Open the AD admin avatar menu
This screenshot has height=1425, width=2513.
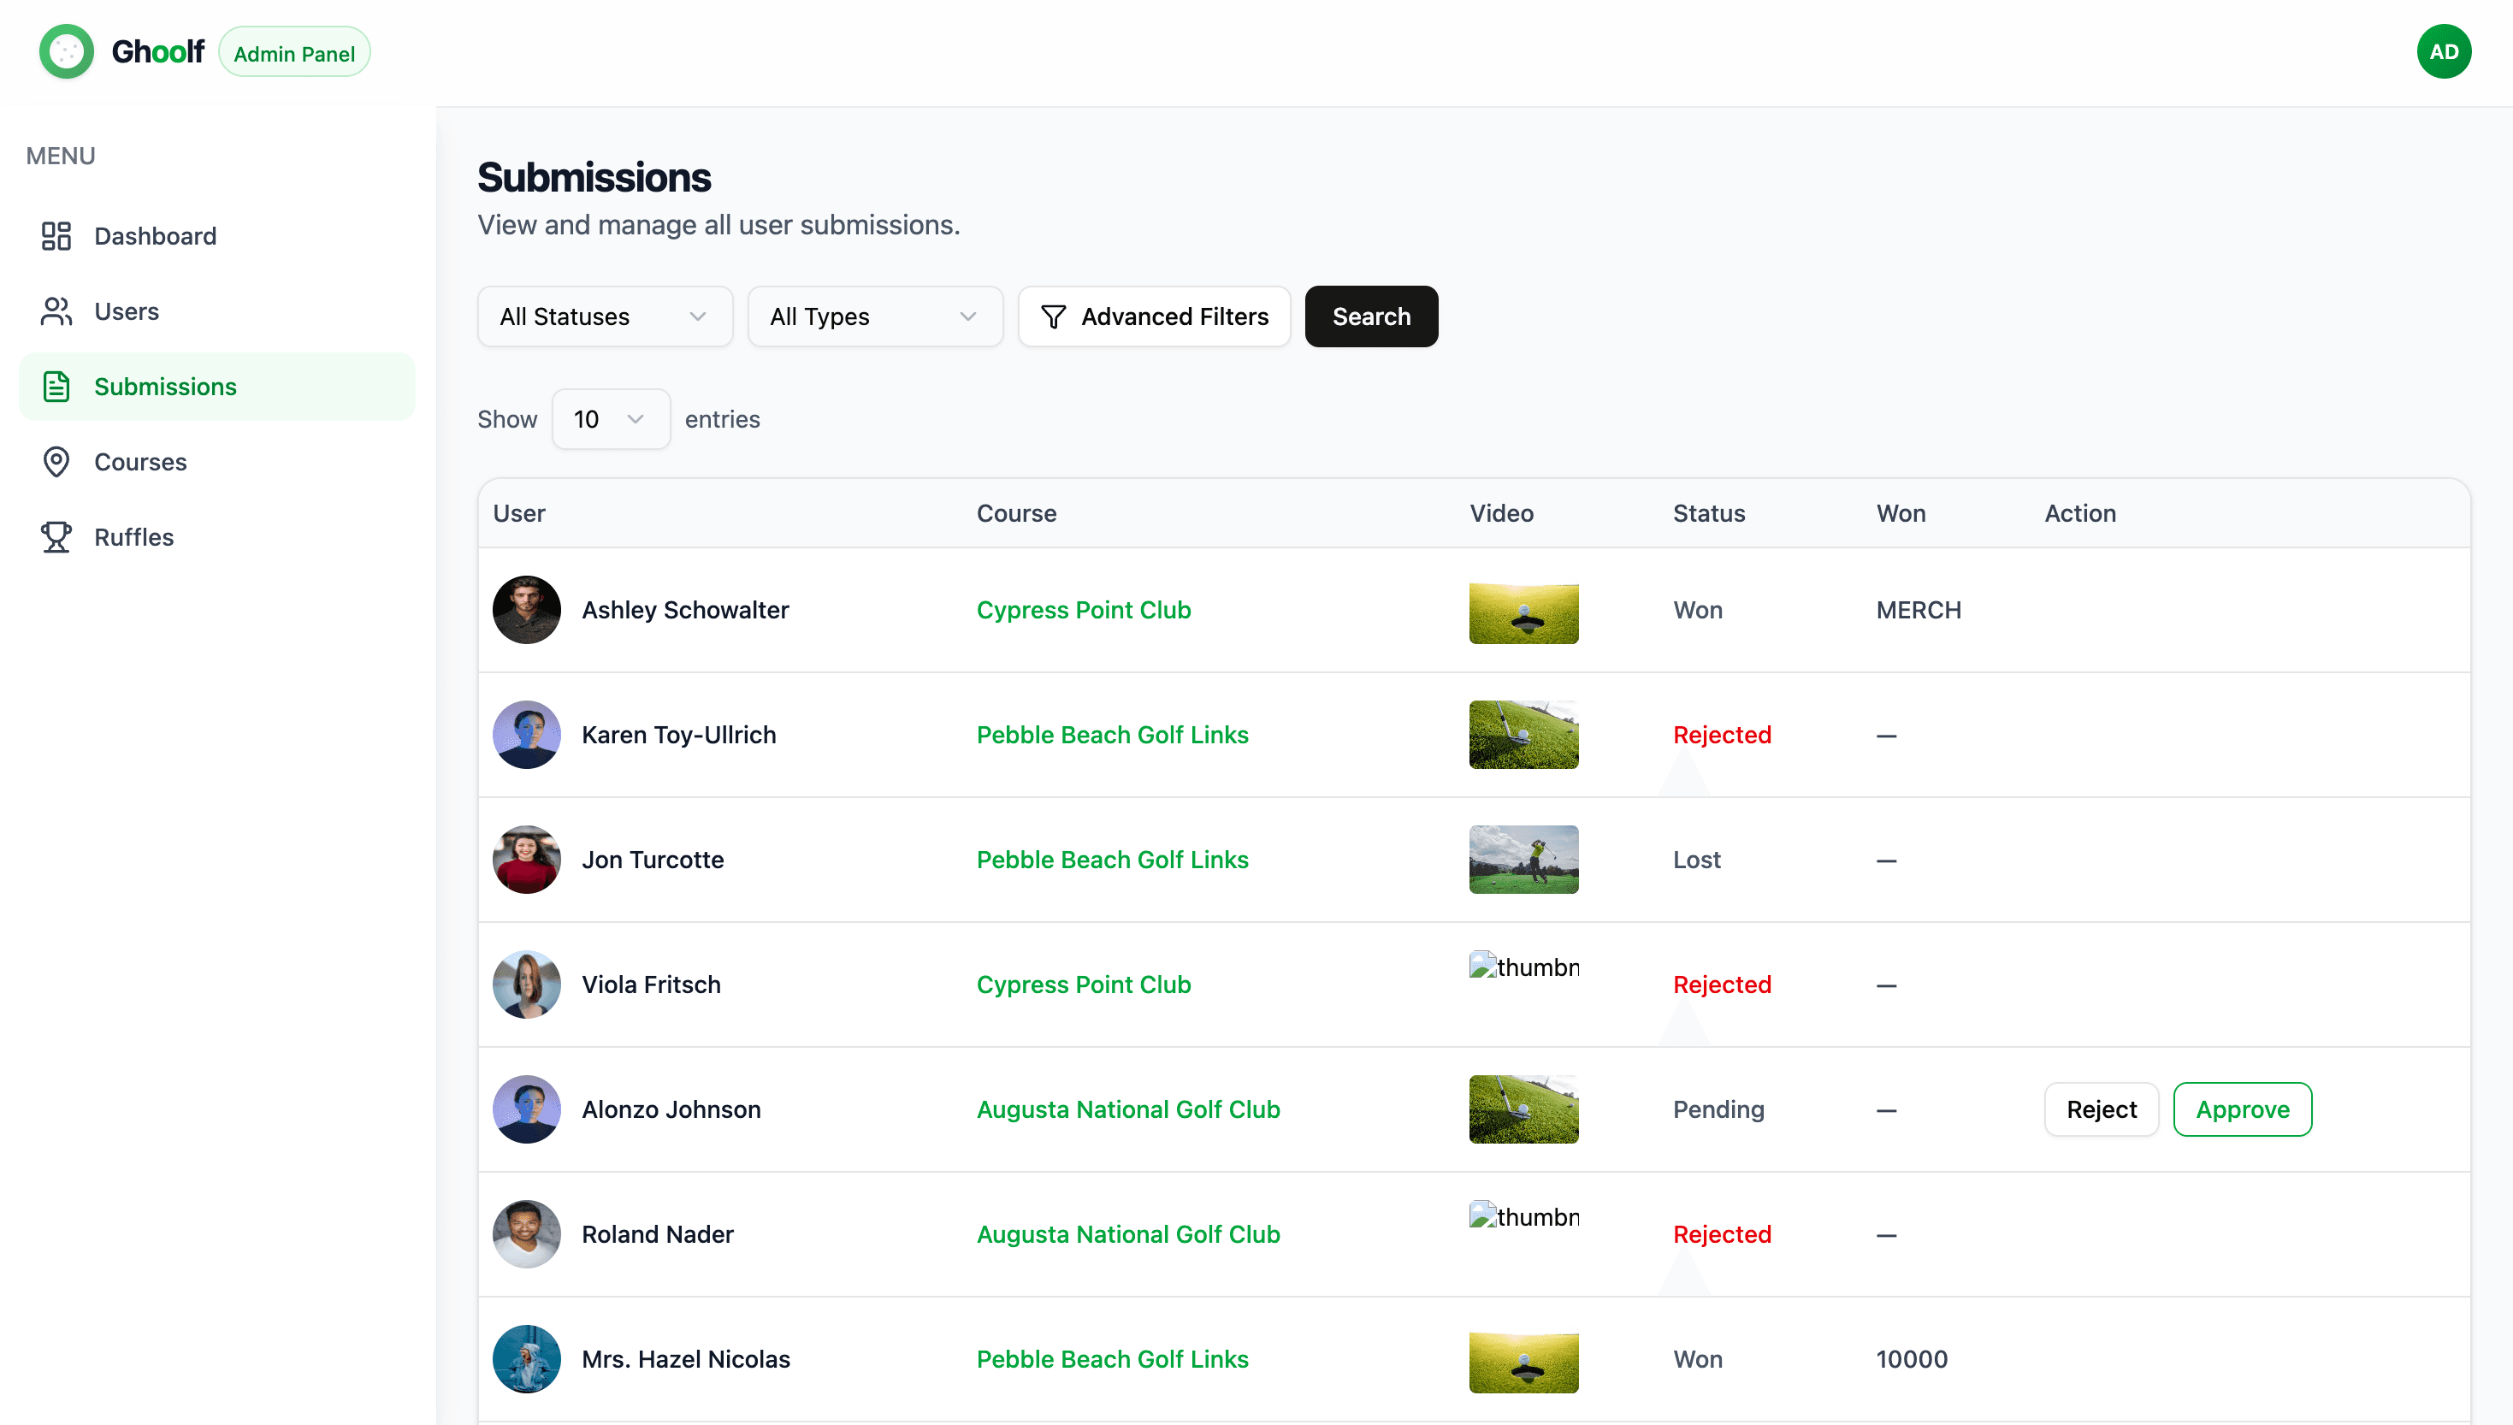2444,52
